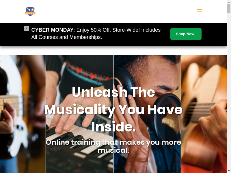This screenshot has height=173, width=231.
Task: Open the orange hamburger navigation menu
Action: tap(200, 11)
